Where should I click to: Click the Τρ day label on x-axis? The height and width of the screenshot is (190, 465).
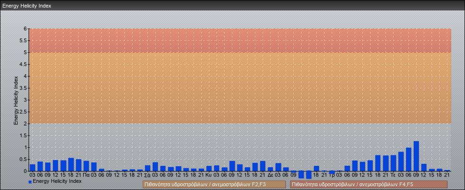pos(332,175)
